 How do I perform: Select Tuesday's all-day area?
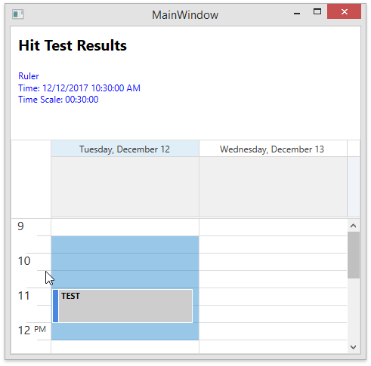pyautogui.click(x=125, y=186)
